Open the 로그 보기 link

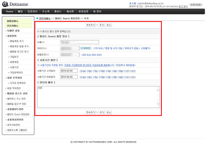tap(183, 6)
